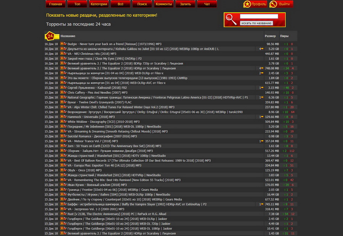Open 'Это вы можете - Сборник выпусков' torrent link
The width and height of the screenshot is (343, 236).
(x=127, y=78)
